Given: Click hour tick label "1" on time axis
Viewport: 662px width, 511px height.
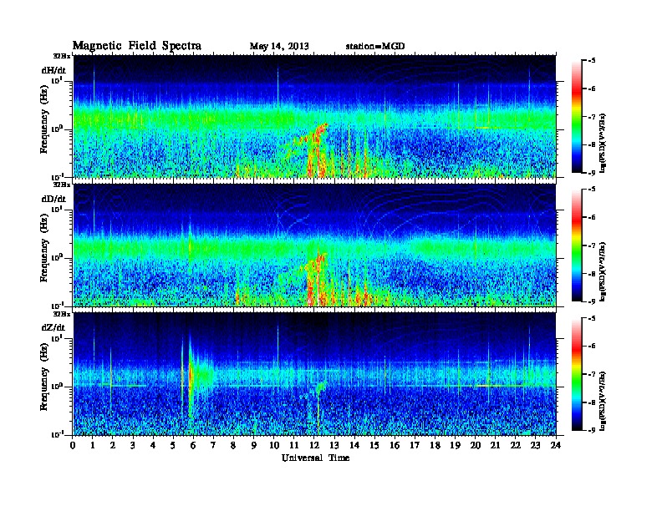Looking at the screenshot, I should tap(93, 446).
